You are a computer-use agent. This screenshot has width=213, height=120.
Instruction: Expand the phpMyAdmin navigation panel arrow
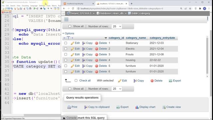[63, 14]
